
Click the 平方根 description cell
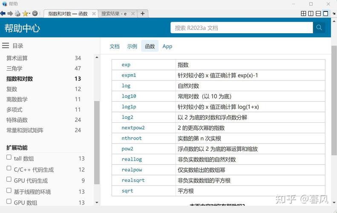[x=250, y=191]
